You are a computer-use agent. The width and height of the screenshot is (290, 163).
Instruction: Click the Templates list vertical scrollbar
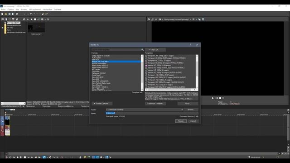point(197,72)
